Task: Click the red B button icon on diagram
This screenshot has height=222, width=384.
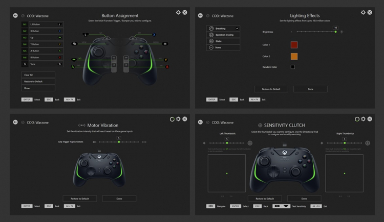Action: [167, 67]
